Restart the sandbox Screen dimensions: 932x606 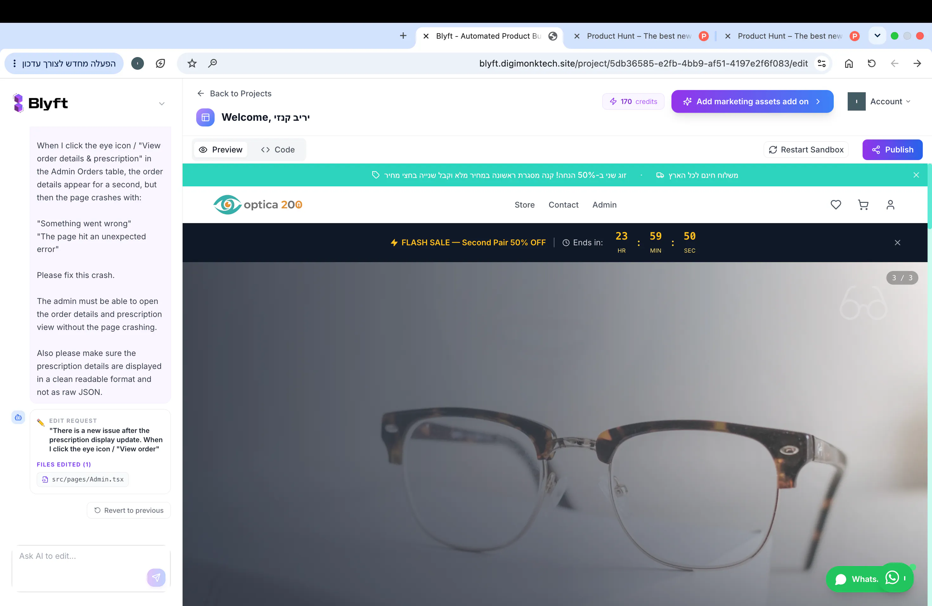tap(806, 150)
